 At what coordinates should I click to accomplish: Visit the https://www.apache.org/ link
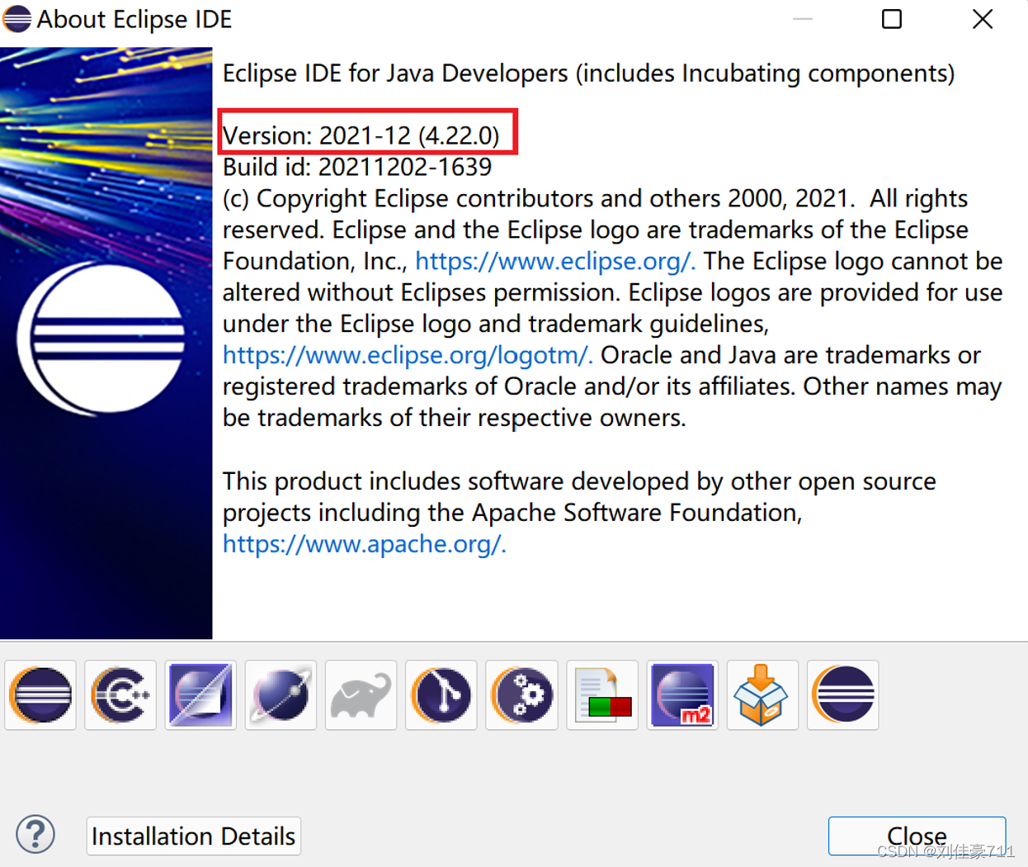(364, 544)
